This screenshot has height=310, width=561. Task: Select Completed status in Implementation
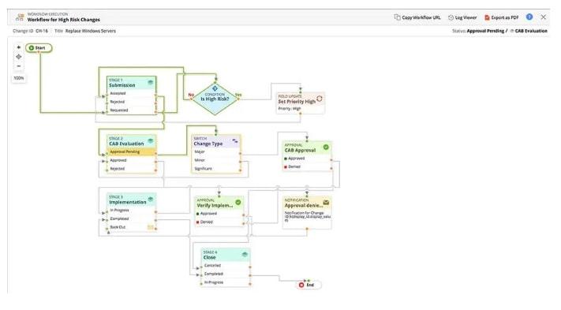pyautogui.click(x=131, y=218)
